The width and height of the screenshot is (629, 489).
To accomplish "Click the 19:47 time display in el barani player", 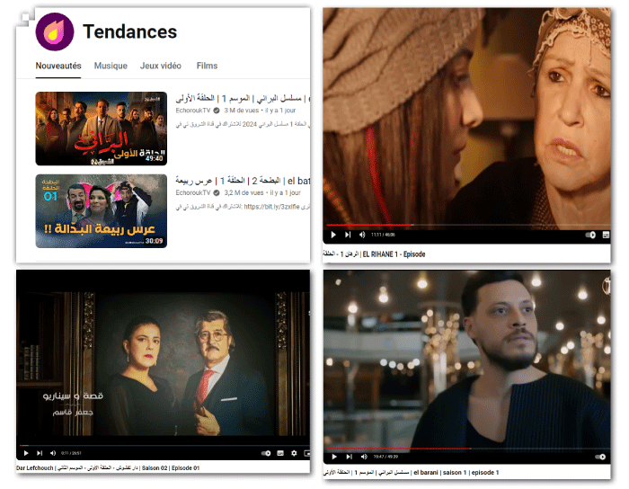I will coord(385,457).
